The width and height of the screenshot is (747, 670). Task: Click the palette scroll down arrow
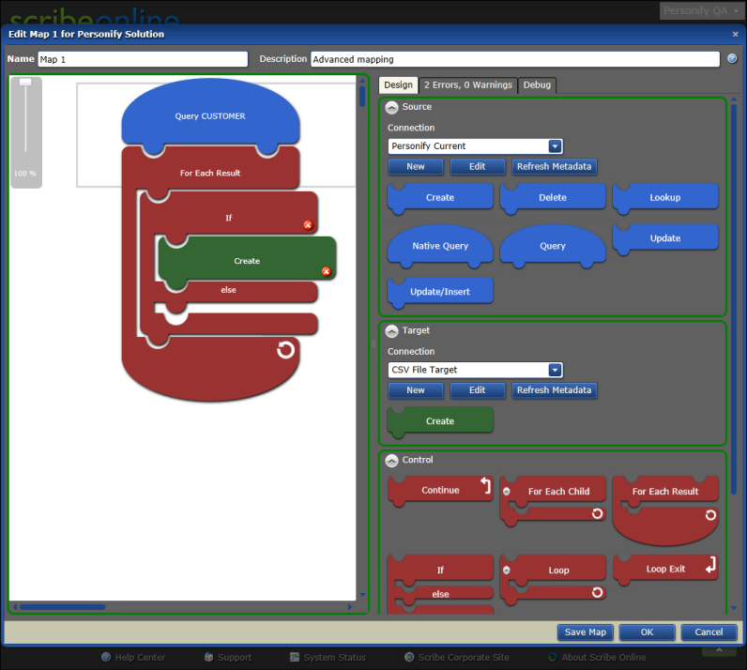[734, 608]
